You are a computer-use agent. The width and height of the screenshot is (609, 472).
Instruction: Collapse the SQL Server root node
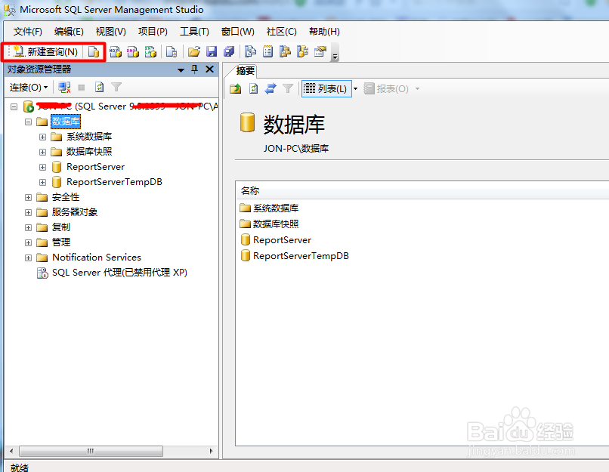[14, 106]
